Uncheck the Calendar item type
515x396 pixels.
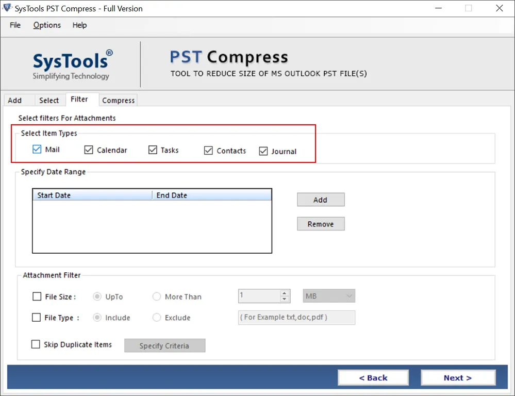(89, 150)
